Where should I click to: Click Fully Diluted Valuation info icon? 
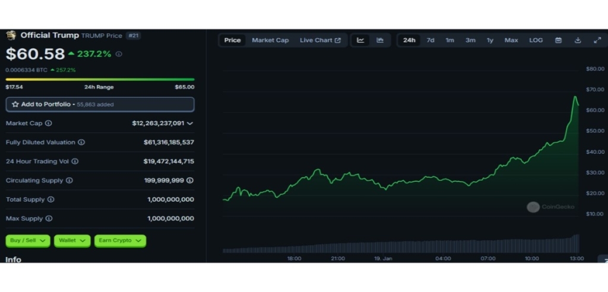[81, 142]
